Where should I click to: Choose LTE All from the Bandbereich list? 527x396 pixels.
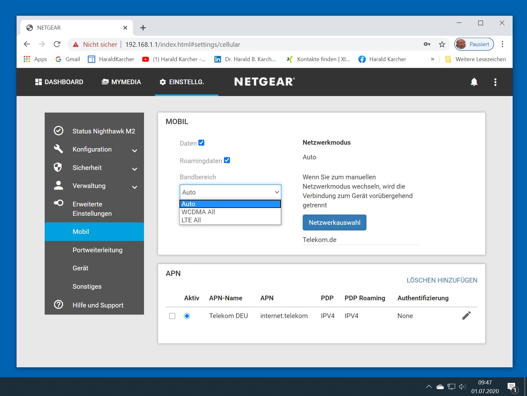tap(191, 220)
